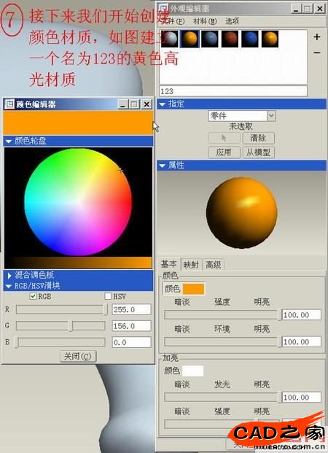This screenshot has width=328, height=453.
Task: Click the plus icon to add appearance
Action: pyautogui.click(x=317, y=36)
